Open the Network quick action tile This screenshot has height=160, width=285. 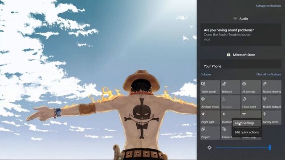(x=231, y=87)
